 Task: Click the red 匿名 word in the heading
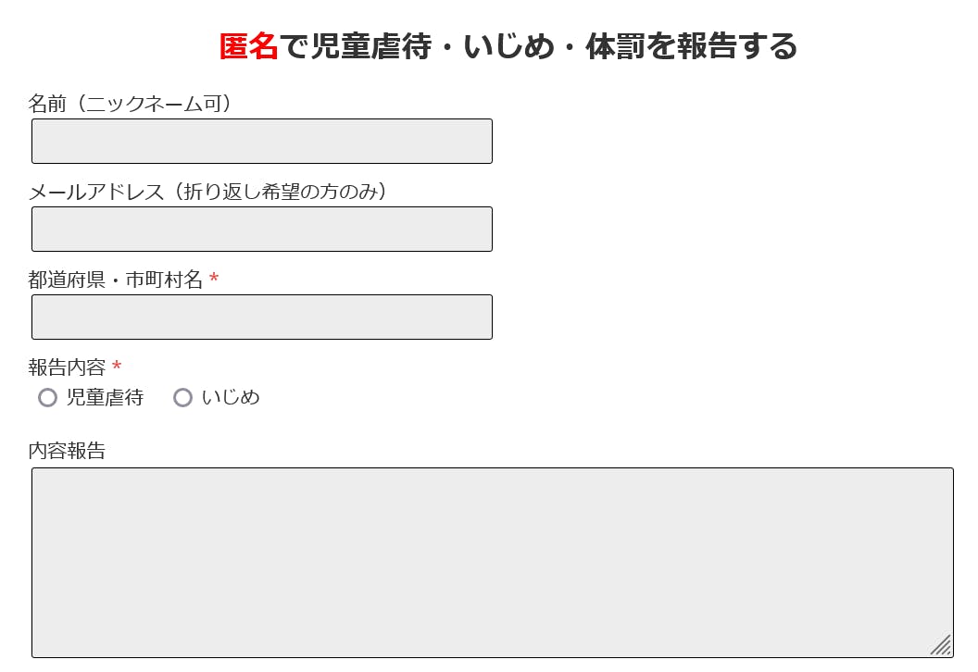pos(248,46)
